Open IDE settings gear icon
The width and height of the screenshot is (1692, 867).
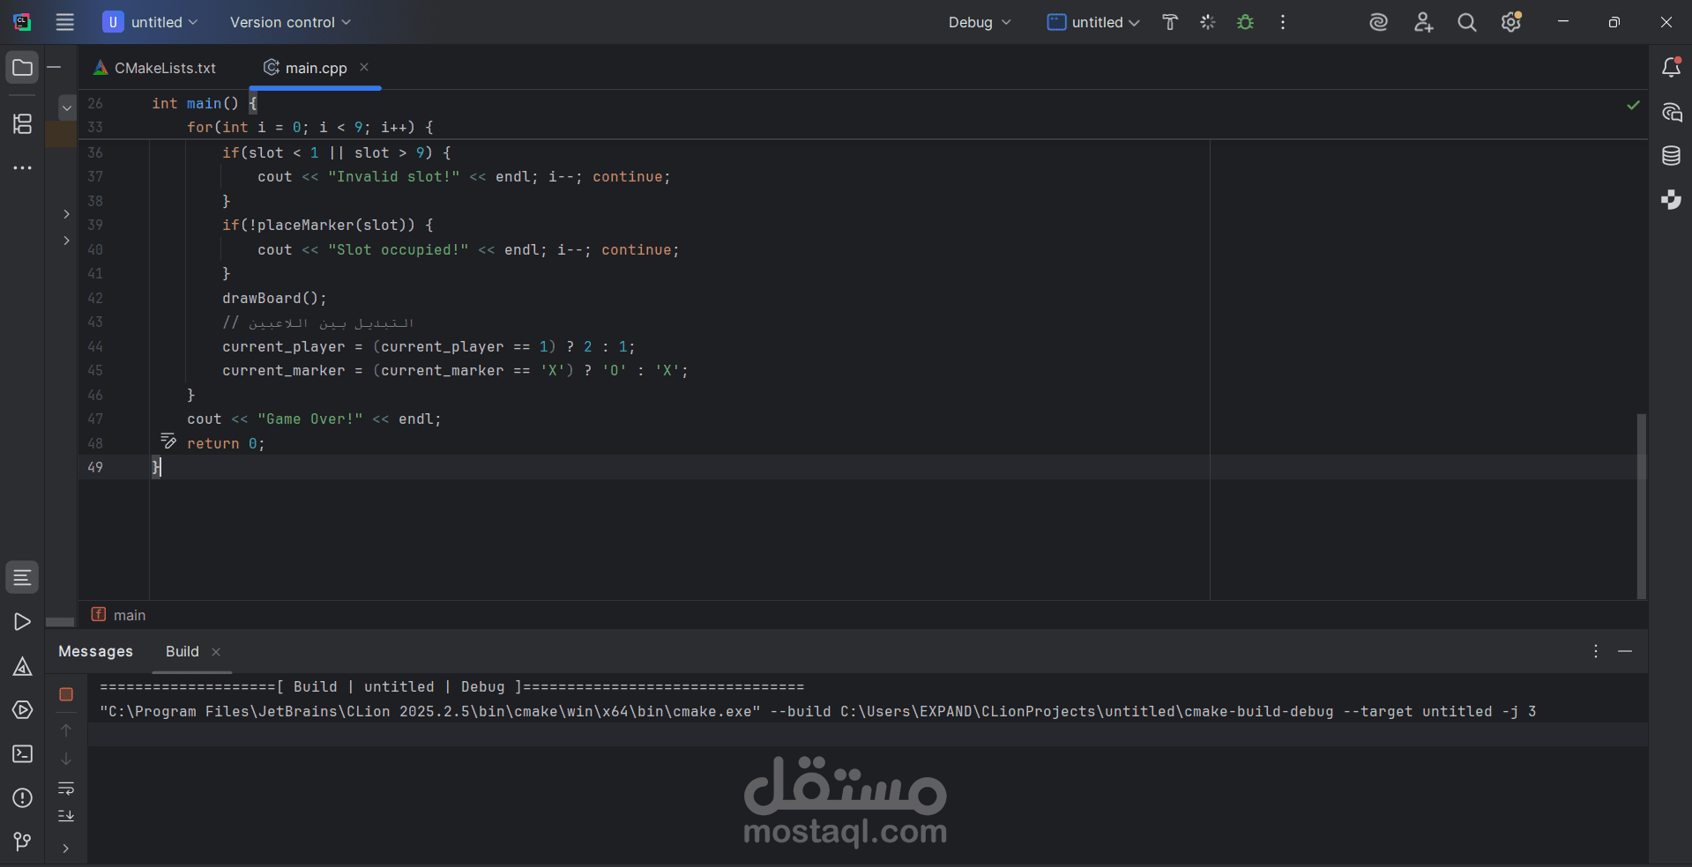(1511, 22)
